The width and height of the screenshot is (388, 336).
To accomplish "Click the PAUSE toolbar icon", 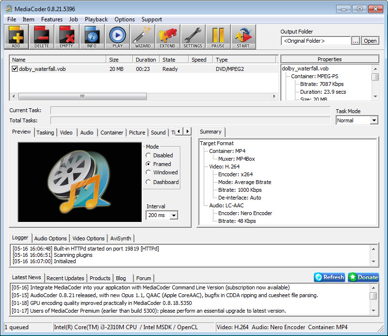I will 218,37.
